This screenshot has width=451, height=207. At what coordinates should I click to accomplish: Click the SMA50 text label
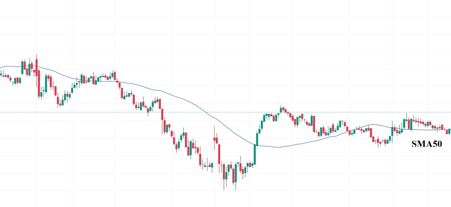(426, 144)
